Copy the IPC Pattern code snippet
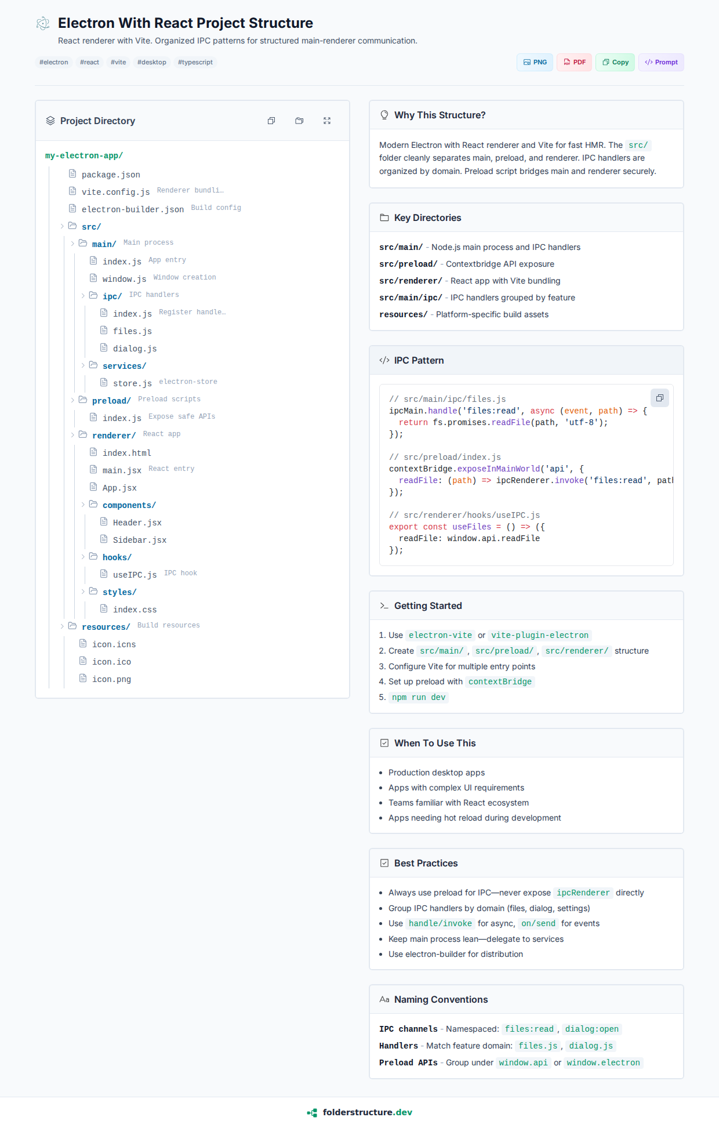 click(x=659, y=398)
